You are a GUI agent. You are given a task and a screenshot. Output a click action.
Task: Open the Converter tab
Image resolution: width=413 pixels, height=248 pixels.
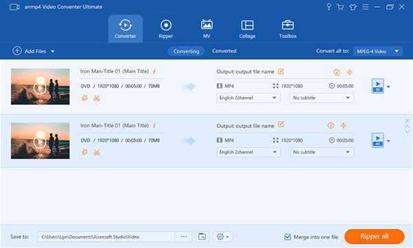pyautogui.click(x=125, y=29)
